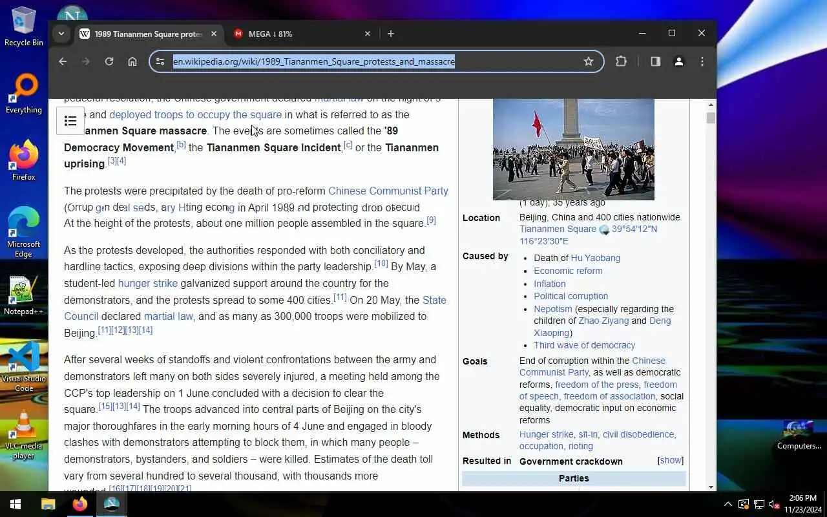This screenshot has width=827, height=517.
Task: Open the Nepotism link
Action: pyautogui.click(x=553, y=309)
